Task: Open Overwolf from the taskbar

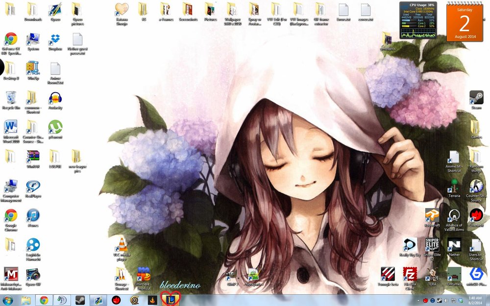Action: coord(116,300)
